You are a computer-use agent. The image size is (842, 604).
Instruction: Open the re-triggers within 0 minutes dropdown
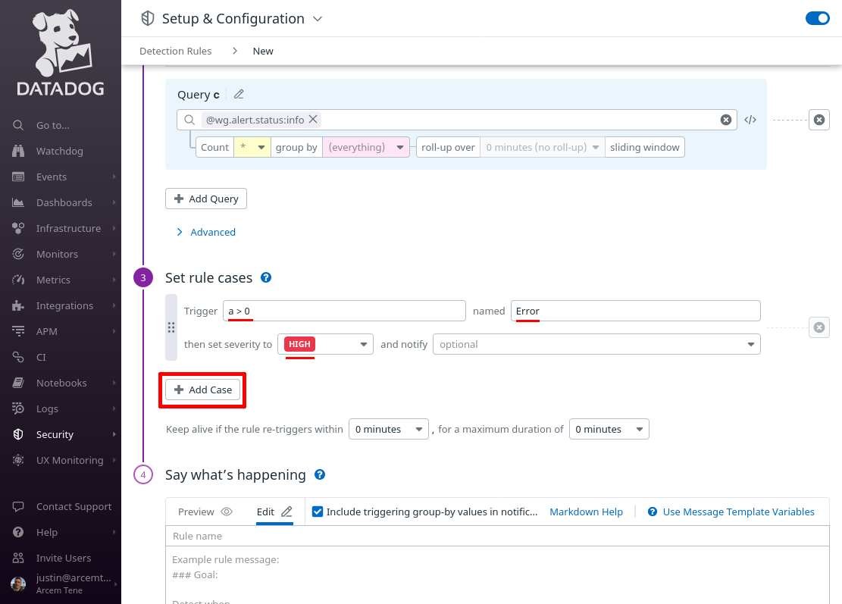tap(389, 429)
